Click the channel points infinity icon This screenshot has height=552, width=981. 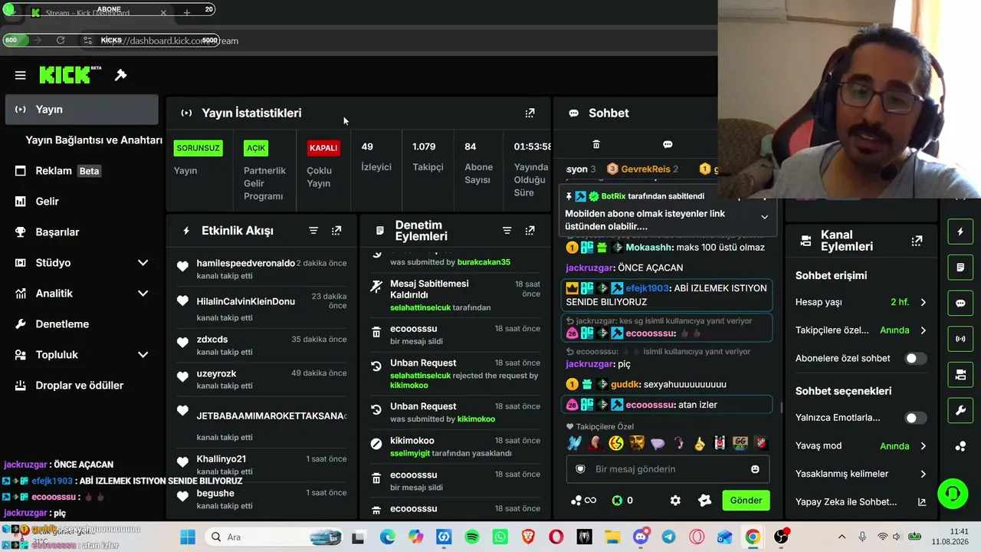[x=583, y=501]
